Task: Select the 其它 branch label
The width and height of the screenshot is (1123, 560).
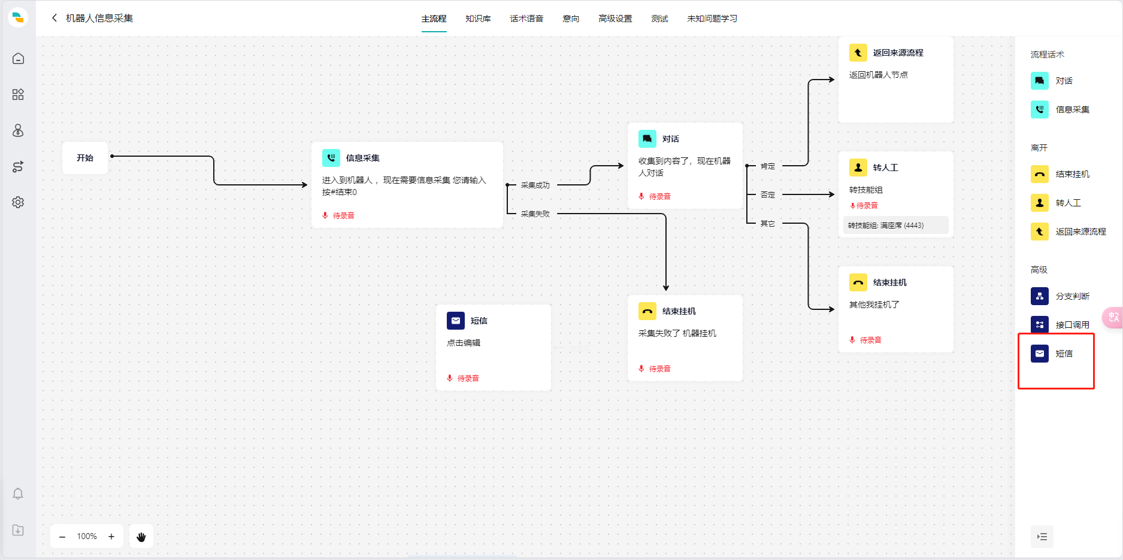Action: point(768,224)
